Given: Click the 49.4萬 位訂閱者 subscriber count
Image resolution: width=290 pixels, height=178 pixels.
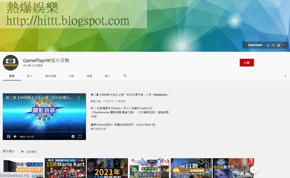Looking at the screenshot, I should coord(33,66).
